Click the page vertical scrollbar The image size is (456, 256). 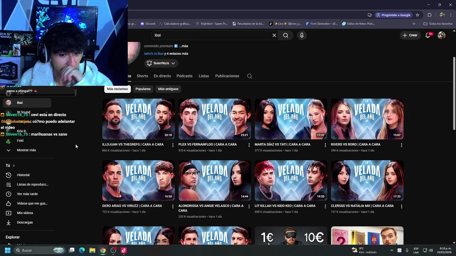454,93
